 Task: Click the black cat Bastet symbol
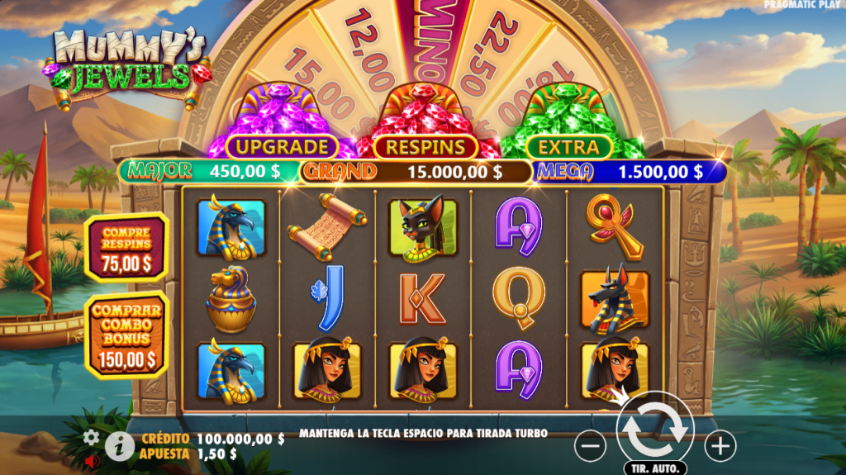(x=423, y=226)
